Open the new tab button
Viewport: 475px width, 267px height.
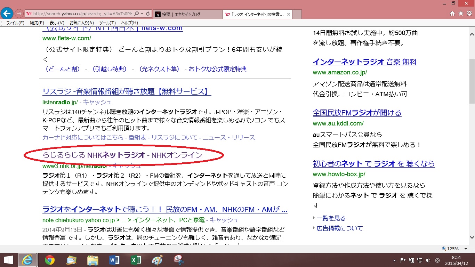(x=297, y=14)
